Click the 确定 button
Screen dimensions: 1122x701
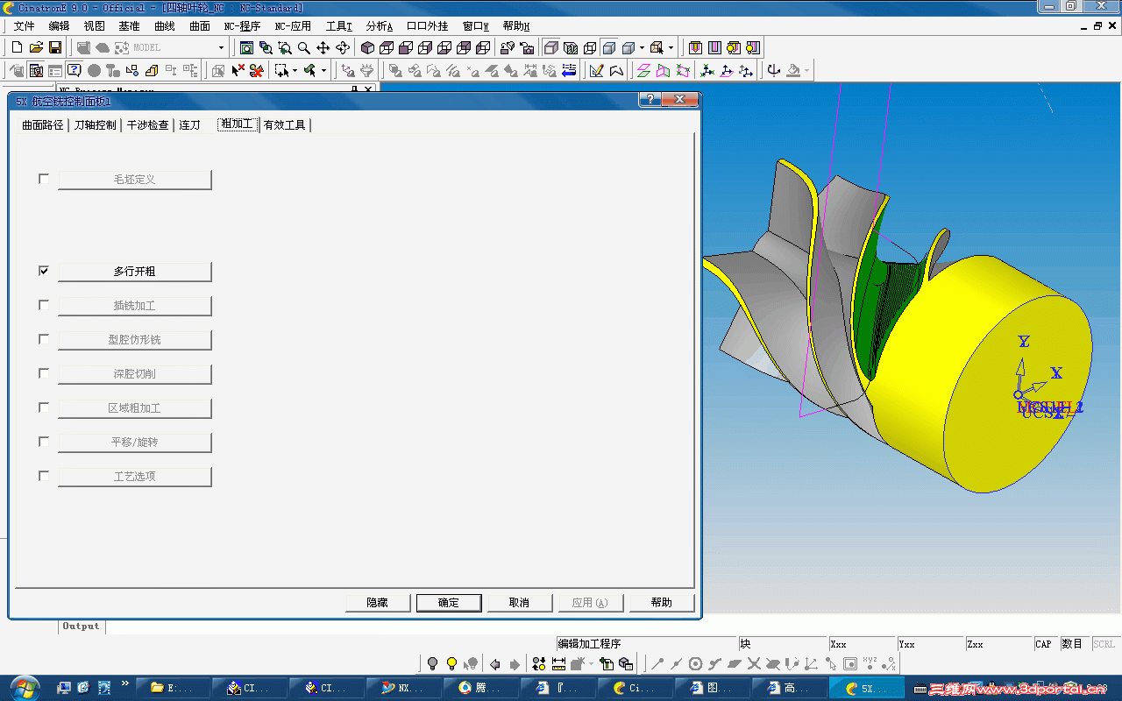coord(449,603)
